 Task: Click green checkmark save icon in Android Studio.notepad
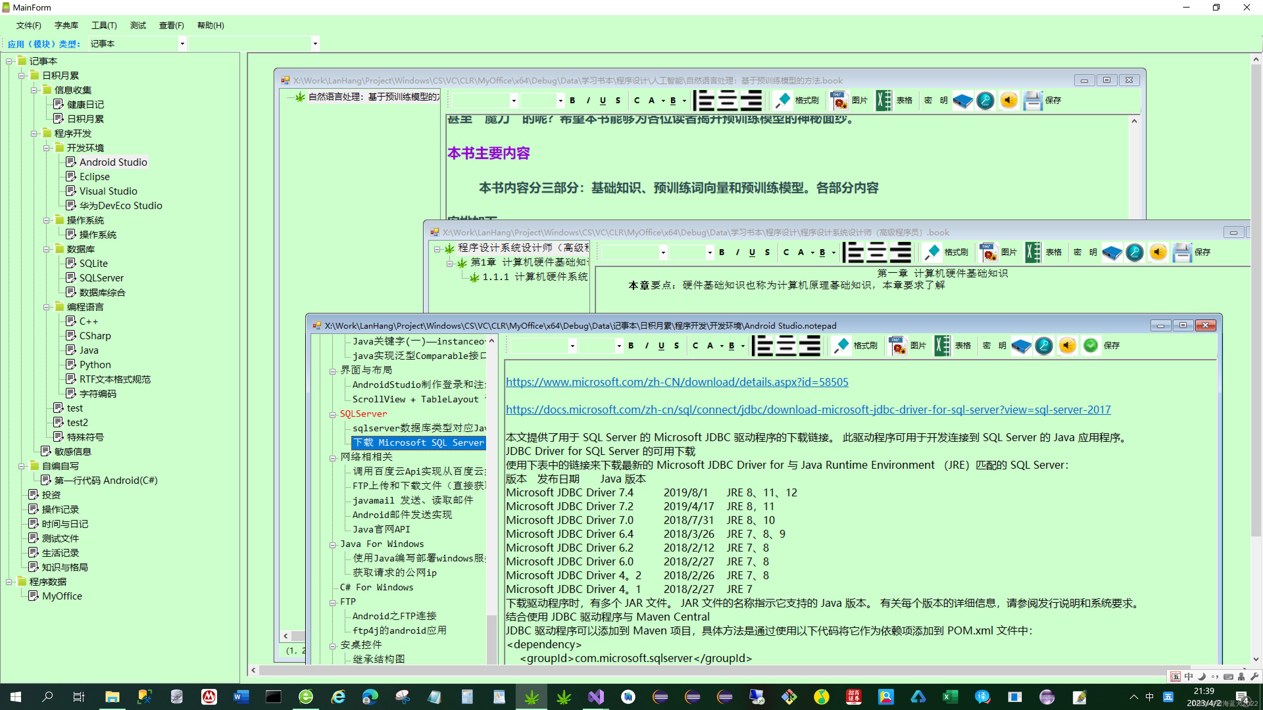1090,345
